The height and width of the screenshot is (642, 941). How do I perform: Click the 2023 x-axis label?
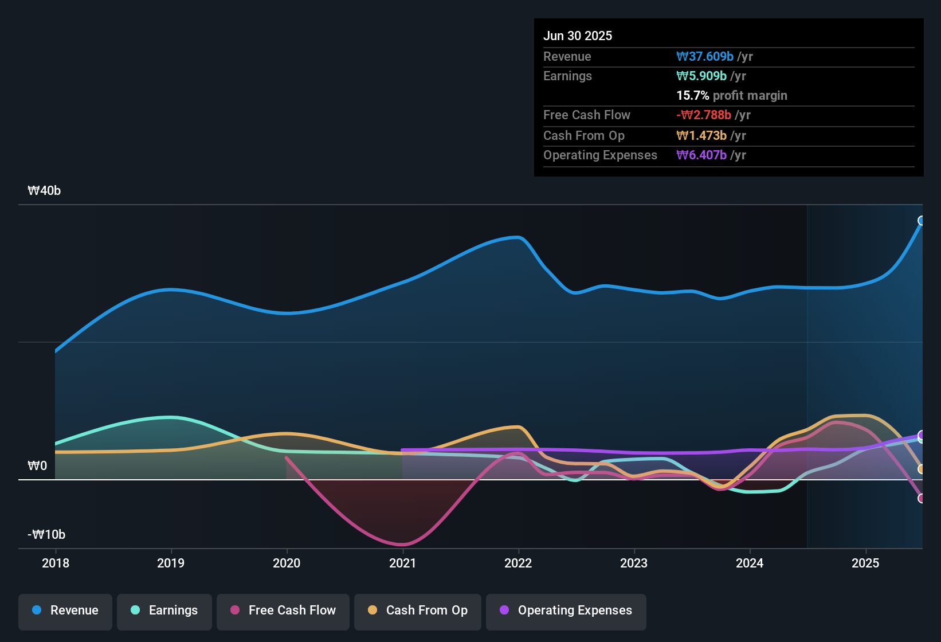[x=634, y=563]
